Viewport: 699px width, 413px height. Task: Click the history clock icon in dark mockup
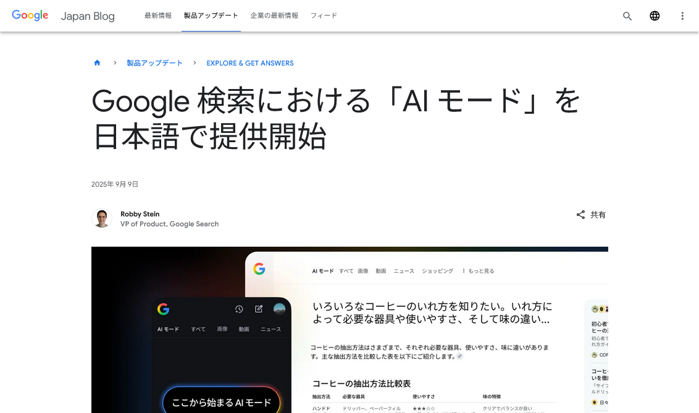[x=239, y=309]
